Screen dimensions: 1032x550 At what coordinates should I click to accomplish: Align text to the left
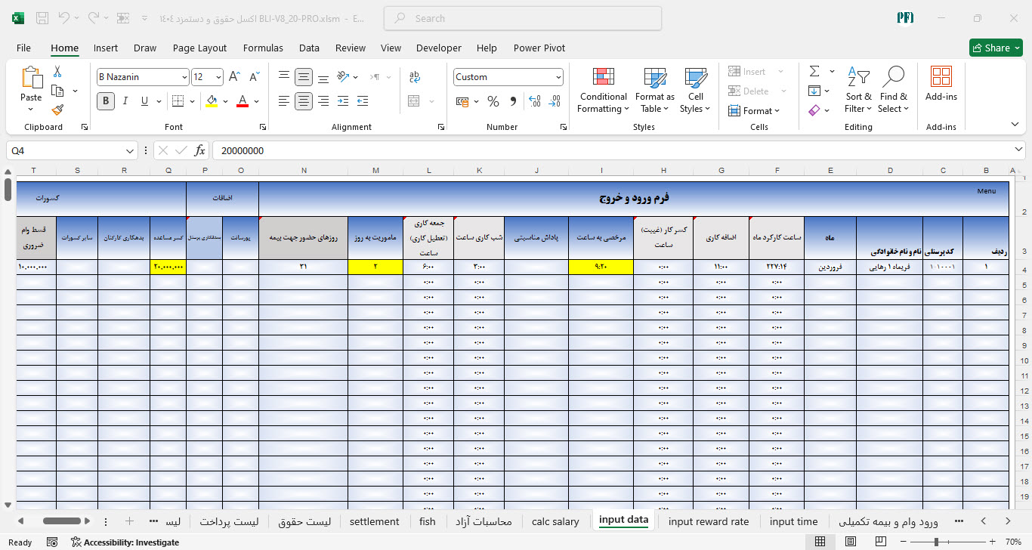click(284, 101)
